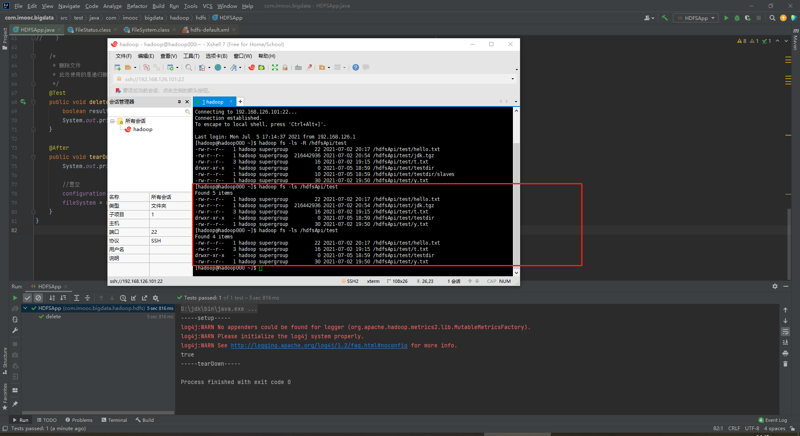Toggle sort tests by duration
800x436 pixels.
pos(63,298)
